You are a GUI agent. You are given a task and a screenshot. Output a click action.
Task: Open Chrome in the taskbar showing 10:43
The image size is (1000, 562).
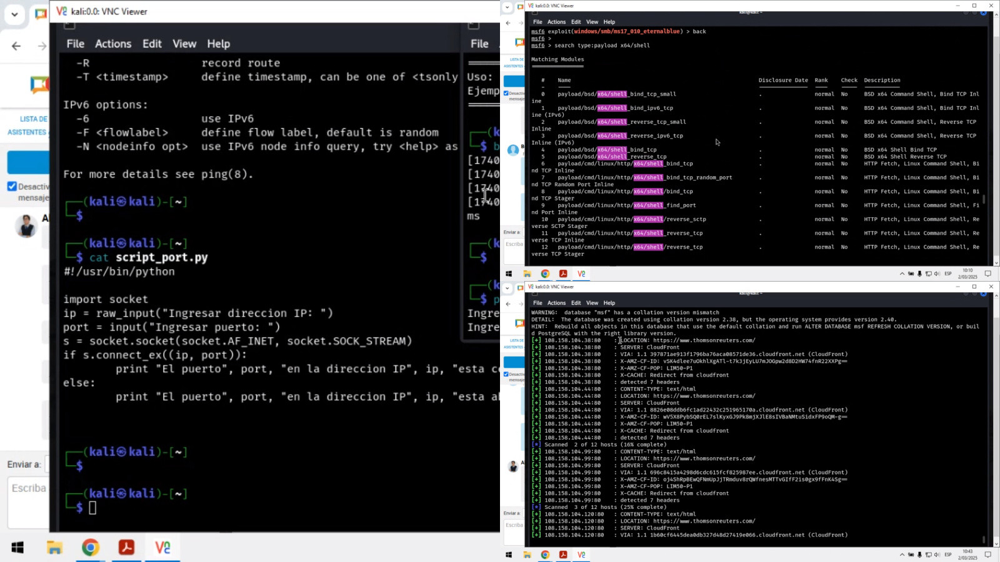pos(545,555)
